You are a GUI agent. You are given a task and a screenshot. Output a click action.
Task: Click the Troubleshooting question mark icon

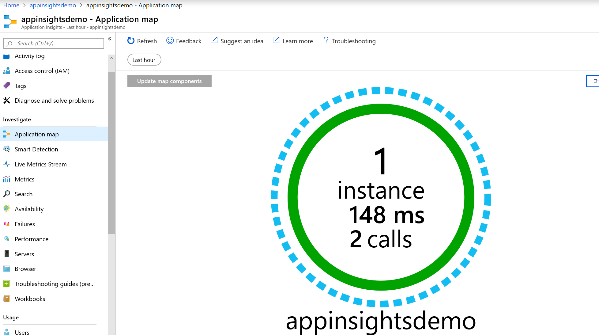326,40
